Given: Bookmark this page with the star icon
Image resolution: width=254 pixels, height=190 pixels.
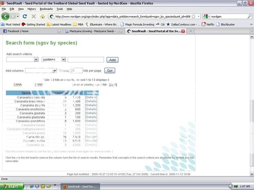Looking at the screenshot, I should tap(193, 16).
